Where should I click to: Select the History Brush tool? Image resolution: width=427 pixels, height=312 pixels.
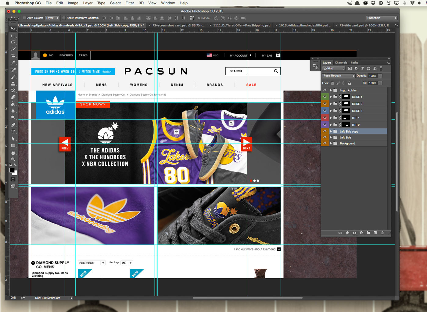13,90
